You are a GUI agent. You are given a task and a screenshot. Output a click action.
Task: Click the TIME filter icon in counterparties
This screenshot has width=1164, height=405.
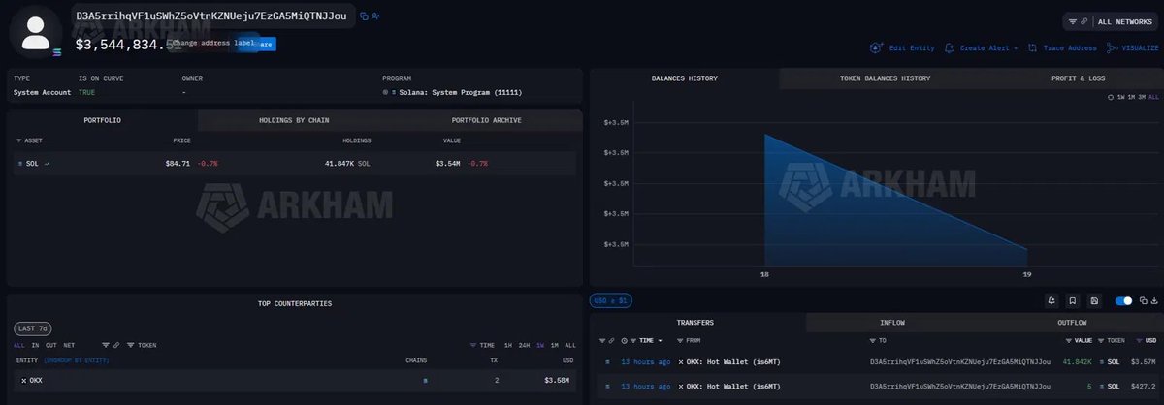473,345
